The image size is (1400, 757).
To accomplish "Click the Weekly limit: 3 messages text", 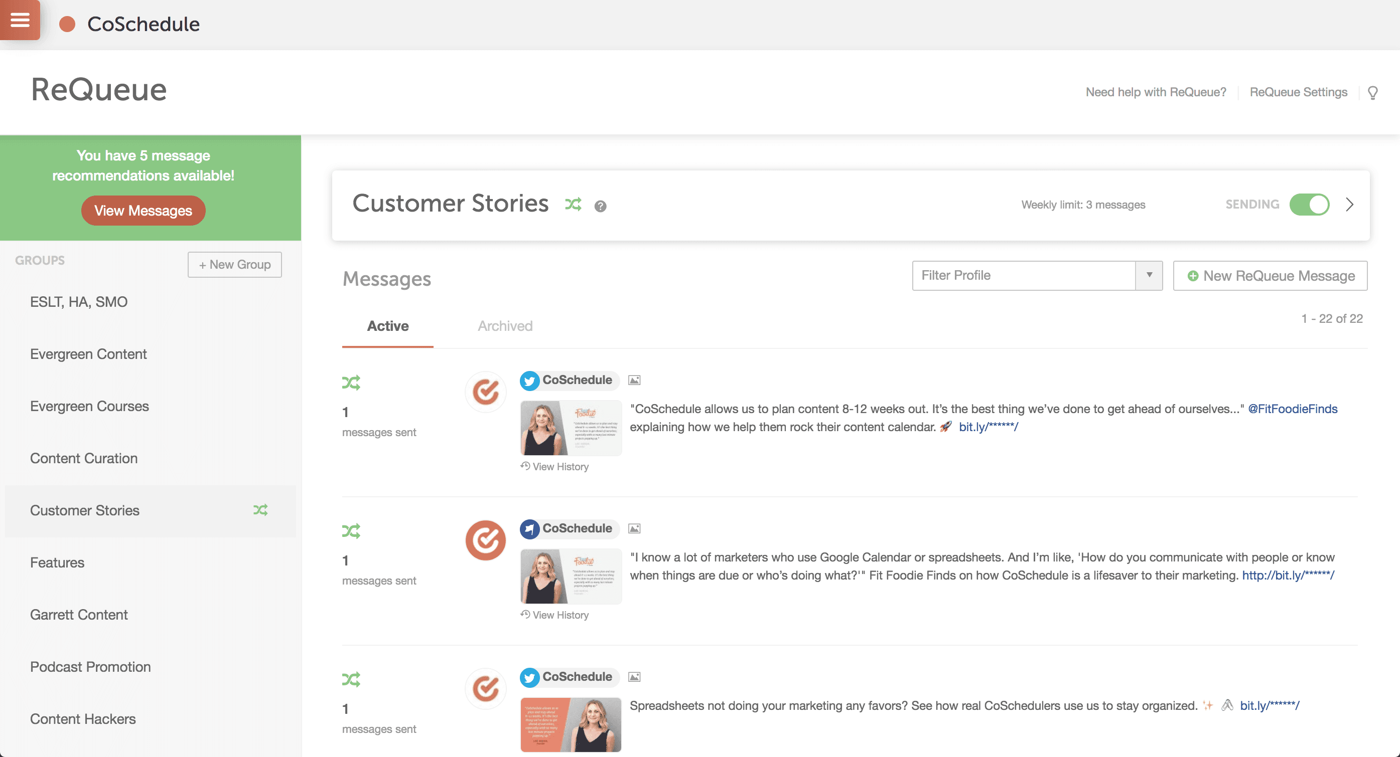I will (1083, 205).
